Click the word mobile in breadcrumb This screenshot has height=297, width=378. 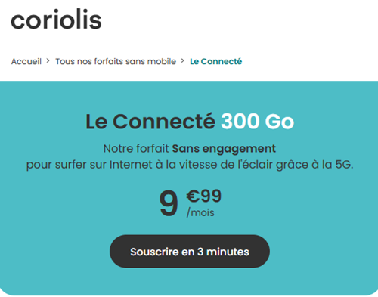[x=162, y=61]
